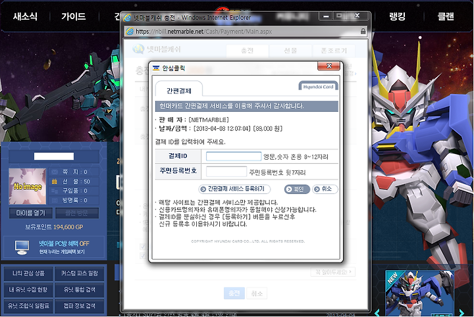Open 유닛 통합 검색
Image resolution: width=474 pixels, height=317 pixels.
80,290
